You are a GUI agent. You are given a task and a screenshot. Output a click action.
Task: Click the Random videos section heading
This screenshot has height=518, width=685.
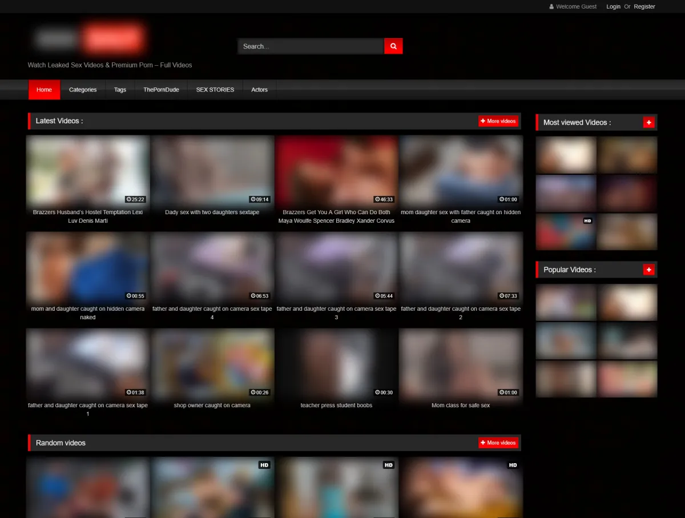[x=61, y=443]
